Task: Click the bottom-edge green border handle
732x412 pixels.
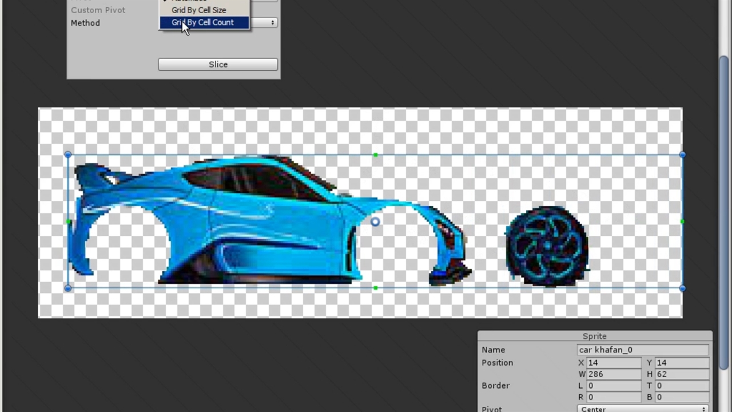Action: (x=375, y=288)
